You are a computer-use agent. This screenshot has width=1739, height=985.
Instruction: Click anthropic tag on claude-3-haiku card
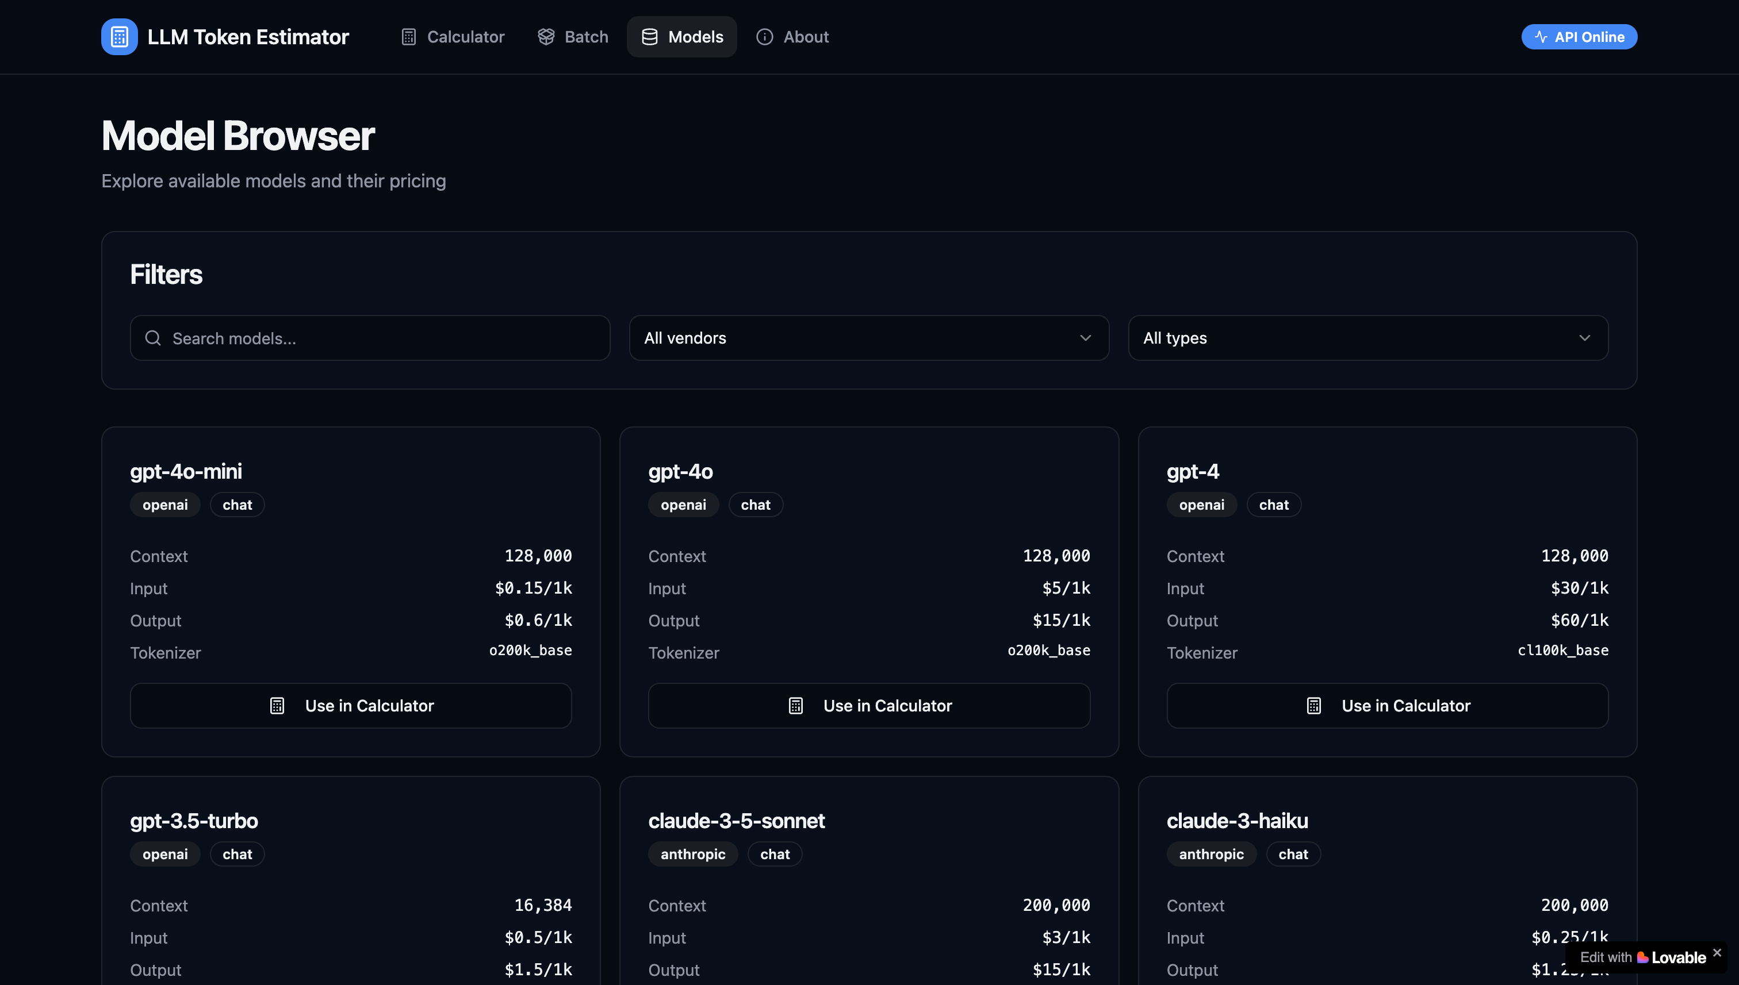[1212, 854]
